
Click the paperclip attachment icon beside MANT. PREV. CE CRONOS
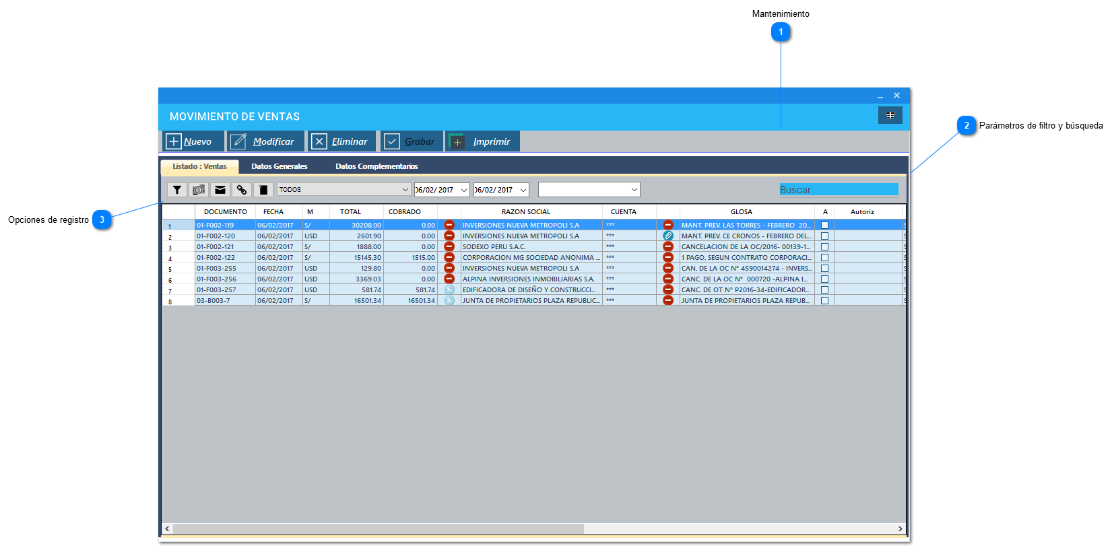[x=668, y=236]
